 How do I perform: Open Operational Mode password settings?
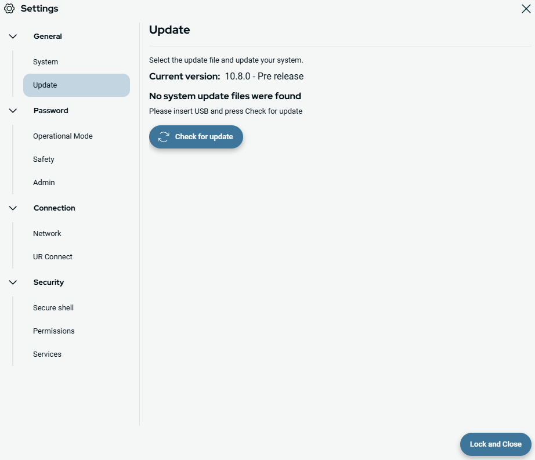[63, 136]
